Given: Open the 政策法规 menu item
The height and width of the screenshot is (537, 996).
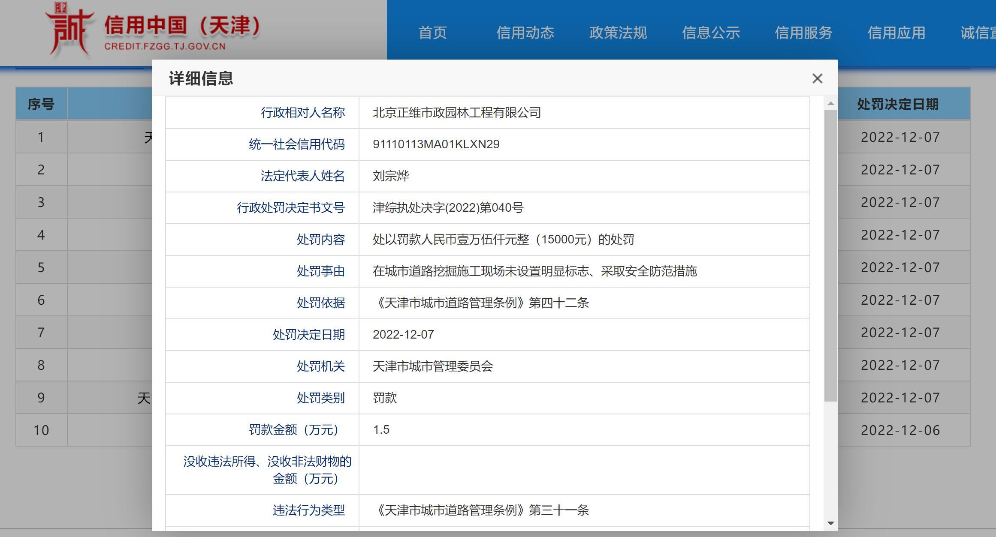Looking at the screenshot, I should click(618, 33).
